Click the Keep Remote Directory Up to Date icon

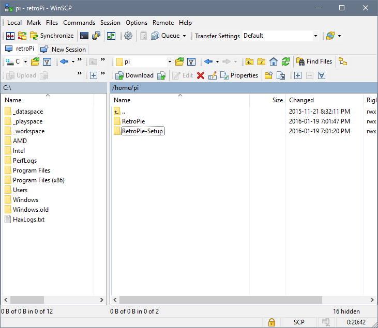(x=22, y=36)
